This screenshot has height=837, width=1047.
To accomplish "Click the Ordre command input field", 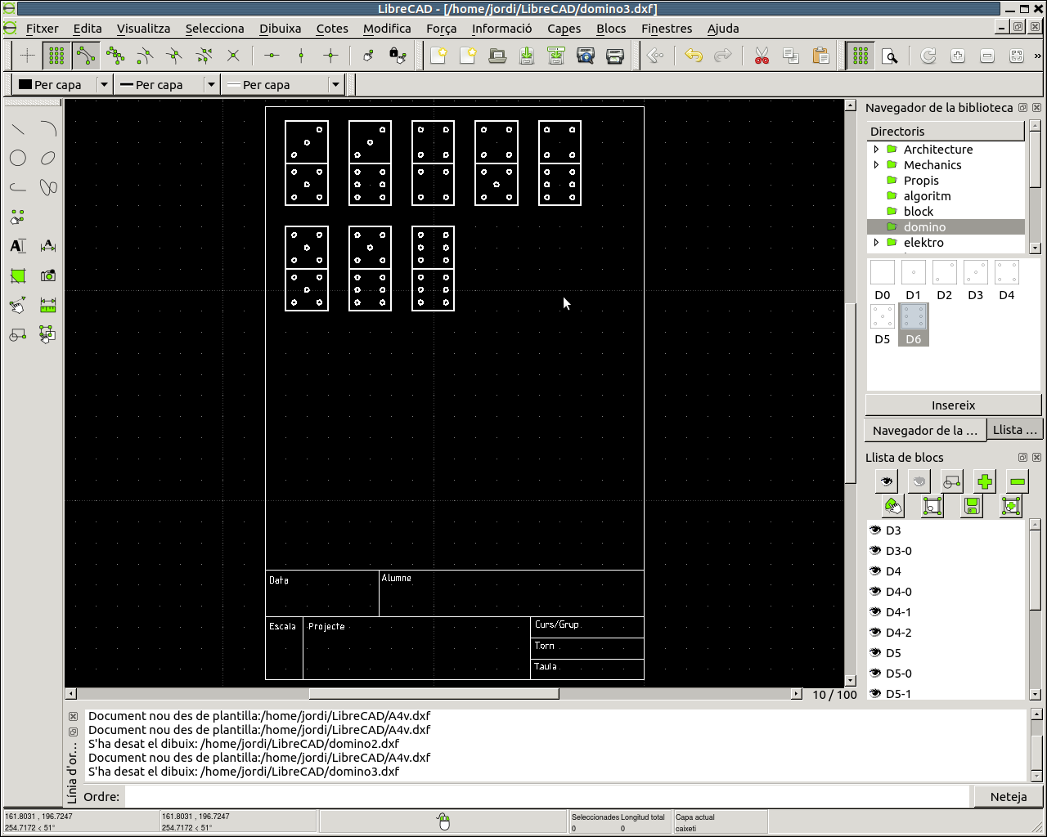I will 546,797.
